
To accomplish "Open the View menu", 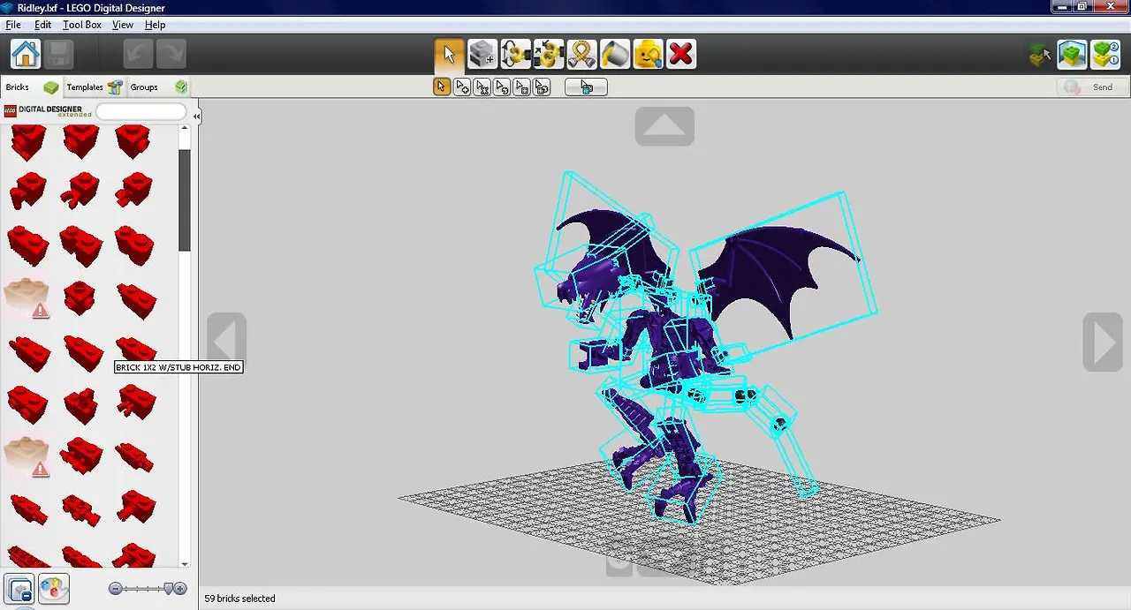I will pos(123,25).
